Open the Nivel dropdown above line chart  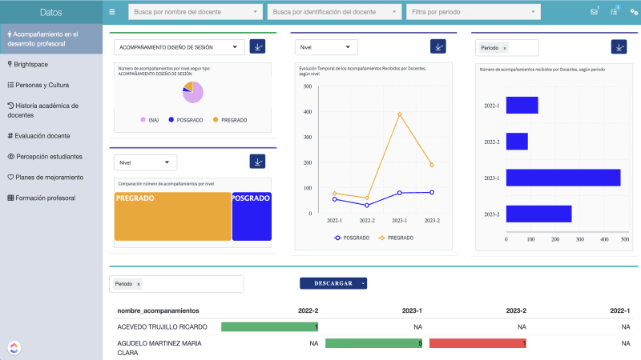point(326,47)
